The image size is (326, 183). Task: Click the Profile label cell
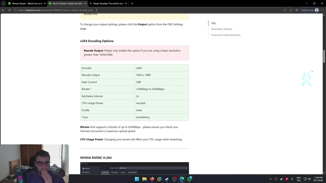point(107,110)
